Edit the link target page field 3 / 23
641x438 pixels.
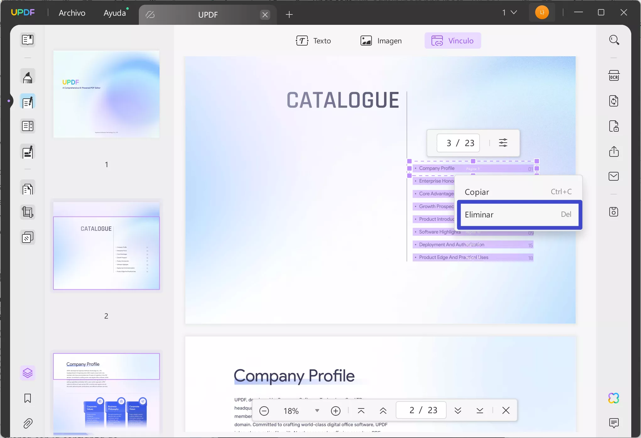coord(458,143)
